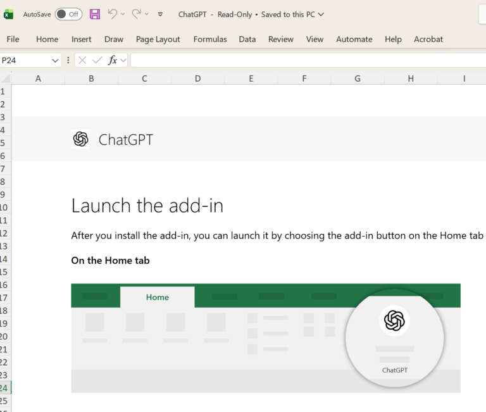Open the Formulas tab
486x412 pixels.
click(210, 39)
